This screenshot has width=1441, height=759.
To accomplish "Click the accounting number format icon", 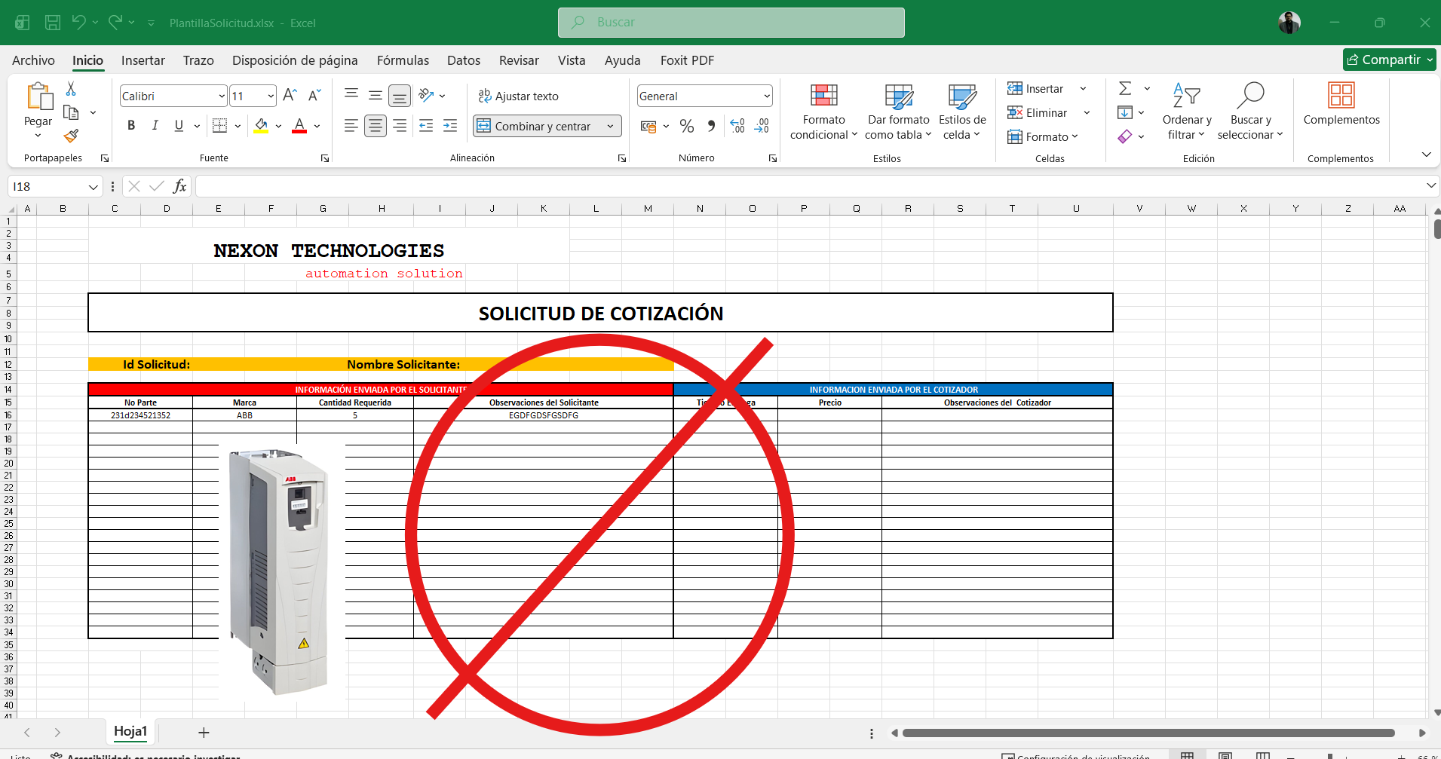I will click(648, 126).
